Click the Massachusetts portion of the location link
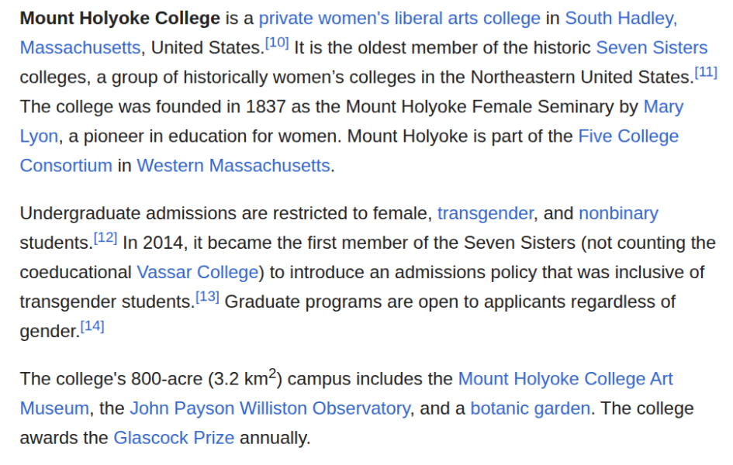 tap(80, 48)
